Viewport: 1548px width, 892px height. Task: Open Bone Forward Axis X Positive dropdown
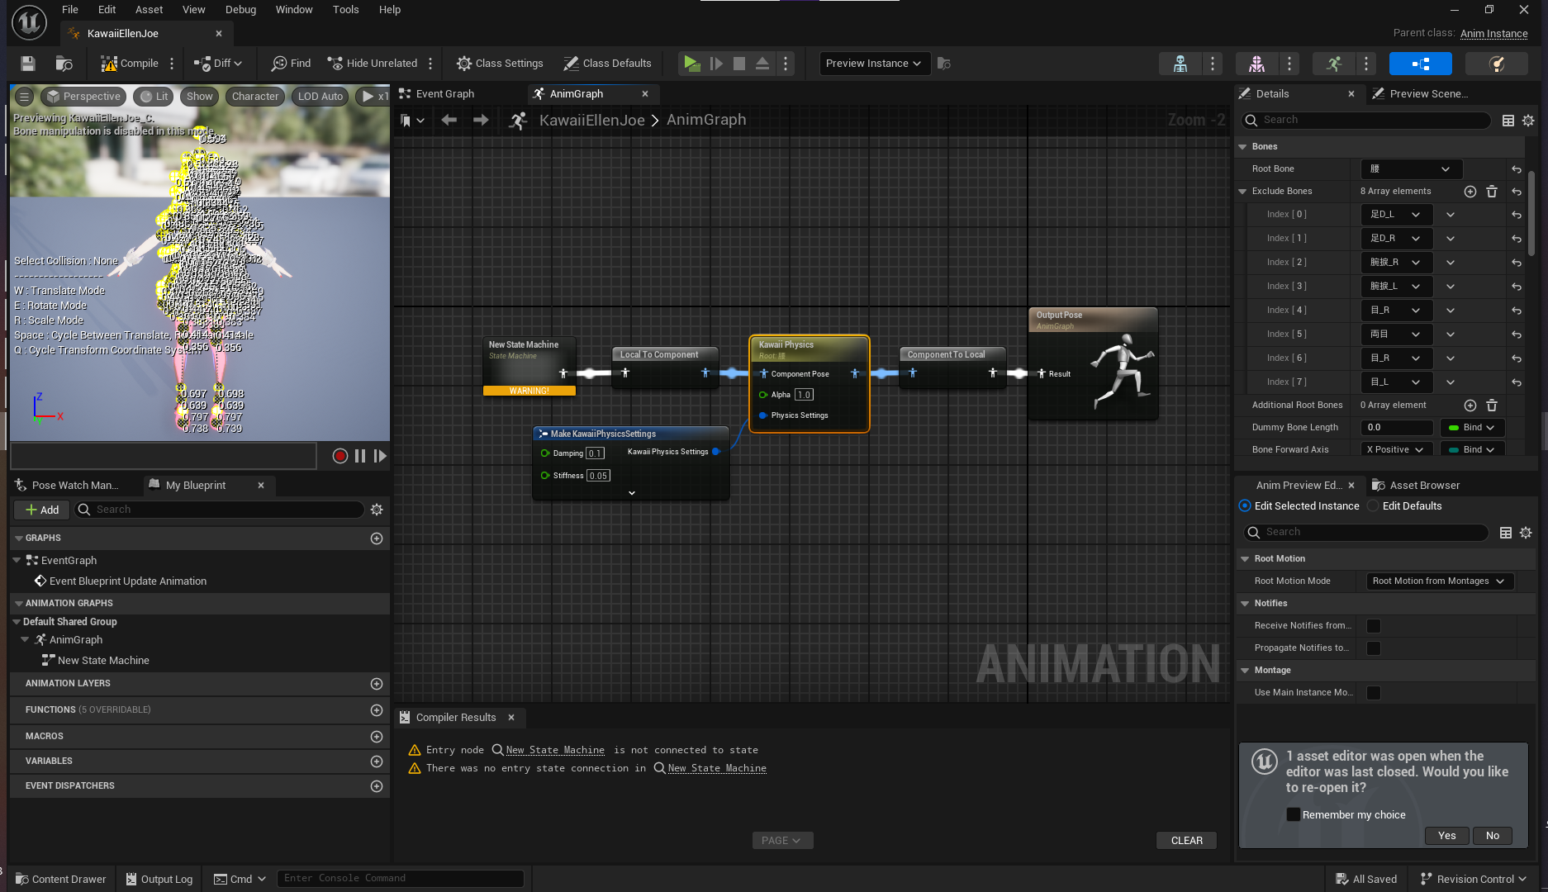(1396, 450)
